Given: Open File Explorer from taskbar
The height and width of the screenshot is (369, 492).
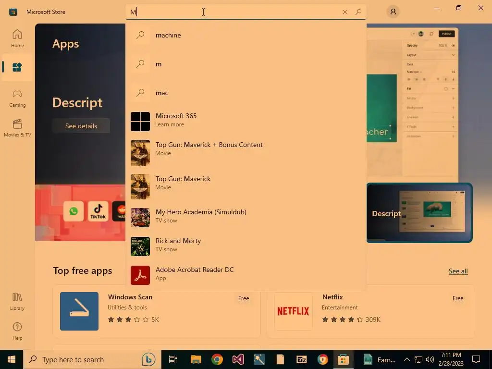Looking at the screenshot, I should (196, 359).
